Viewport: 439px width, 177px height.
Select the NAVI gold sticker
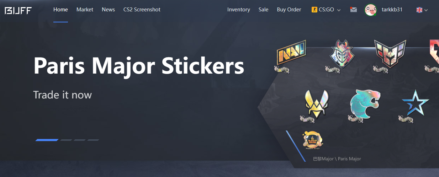(291, 53)
